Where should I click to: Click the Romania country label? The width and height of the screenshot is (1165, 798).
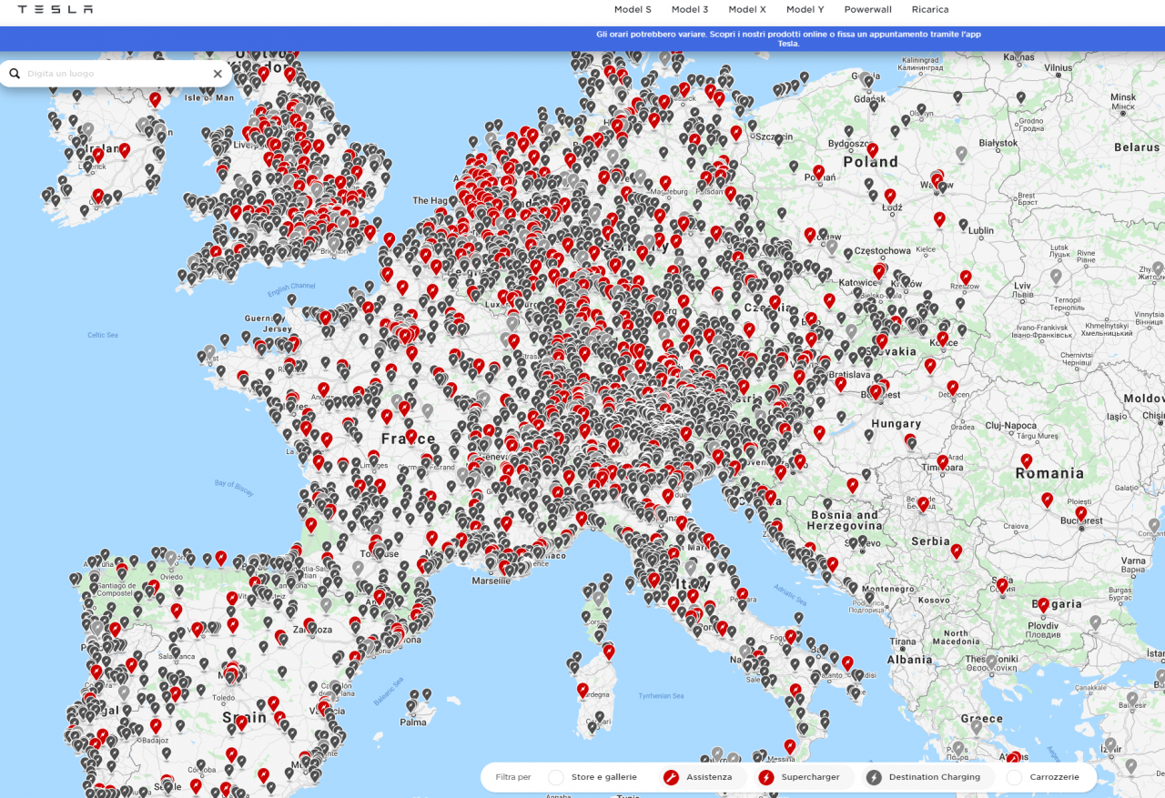pyautogui.click(x=1050, y=473)
